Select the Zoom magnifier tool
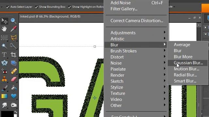 13,21
